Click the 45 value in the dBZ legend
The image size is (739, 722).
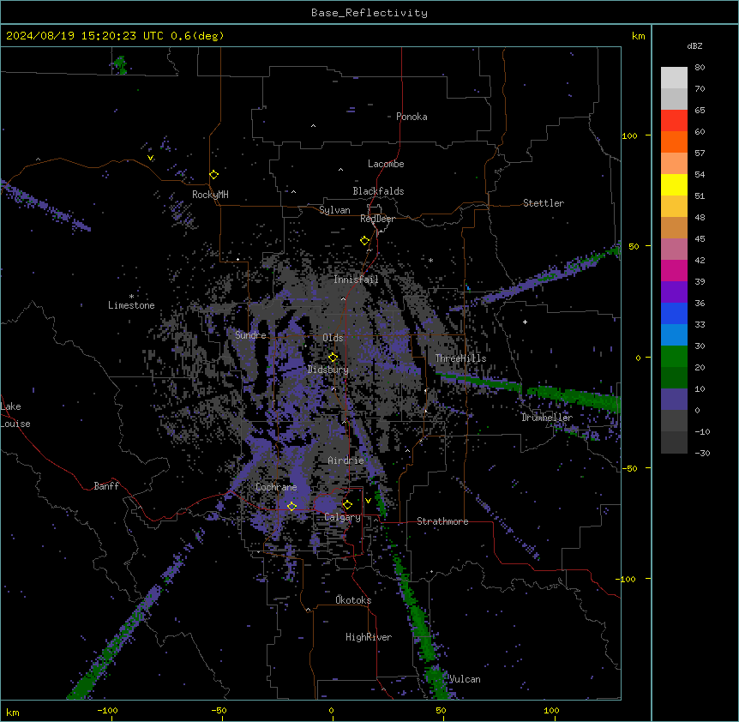pos(700,239)
